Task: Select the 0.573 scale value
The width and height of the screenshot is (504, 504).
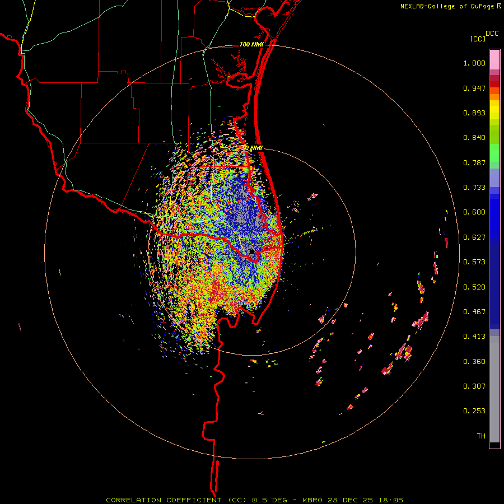Action: 474,262
